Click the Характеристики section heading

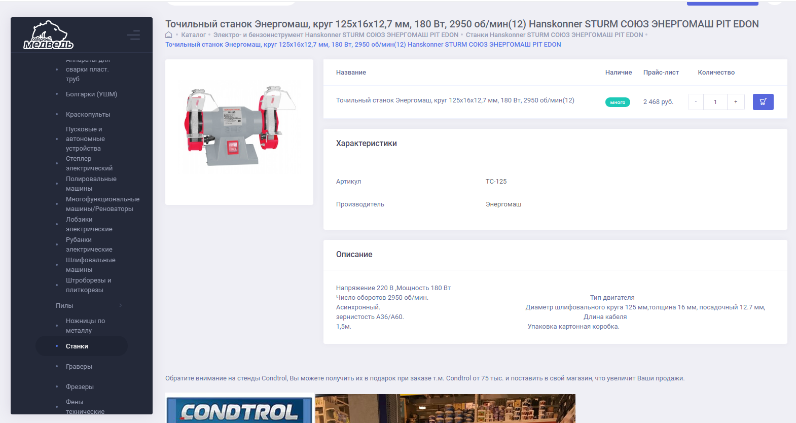[367, 144]
